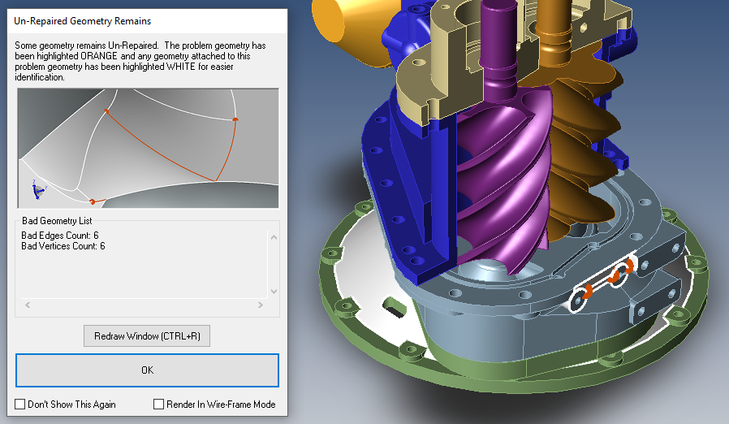Viewport: 729px width, 424px height.
Task: Click the XYZ axis triad in preview
Action: point(38,189)
